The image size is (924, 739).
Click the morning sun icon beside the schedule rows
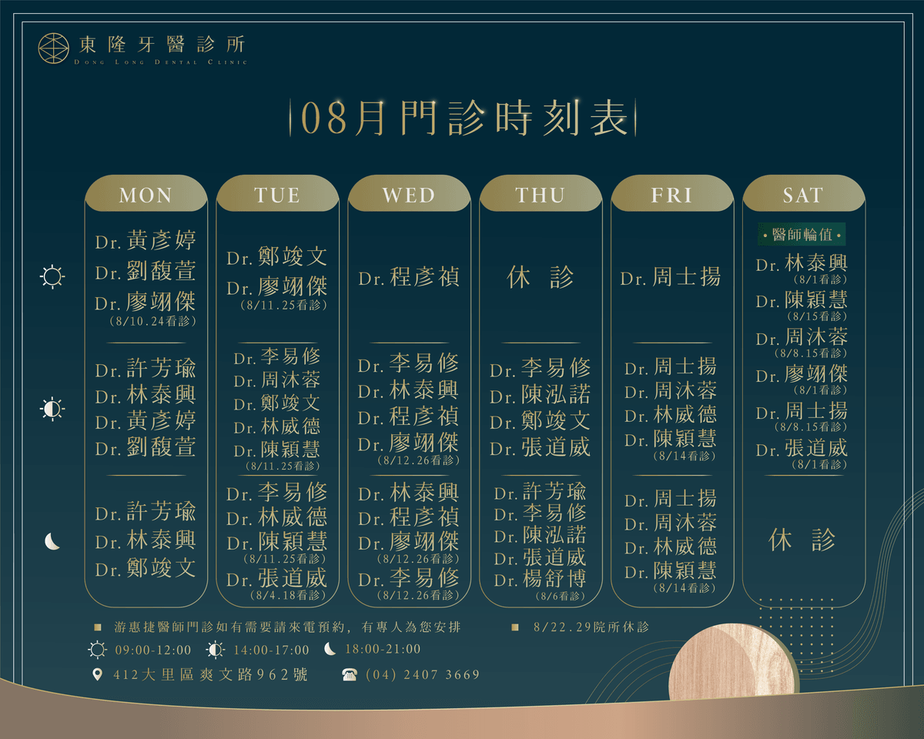pos(52,276)
